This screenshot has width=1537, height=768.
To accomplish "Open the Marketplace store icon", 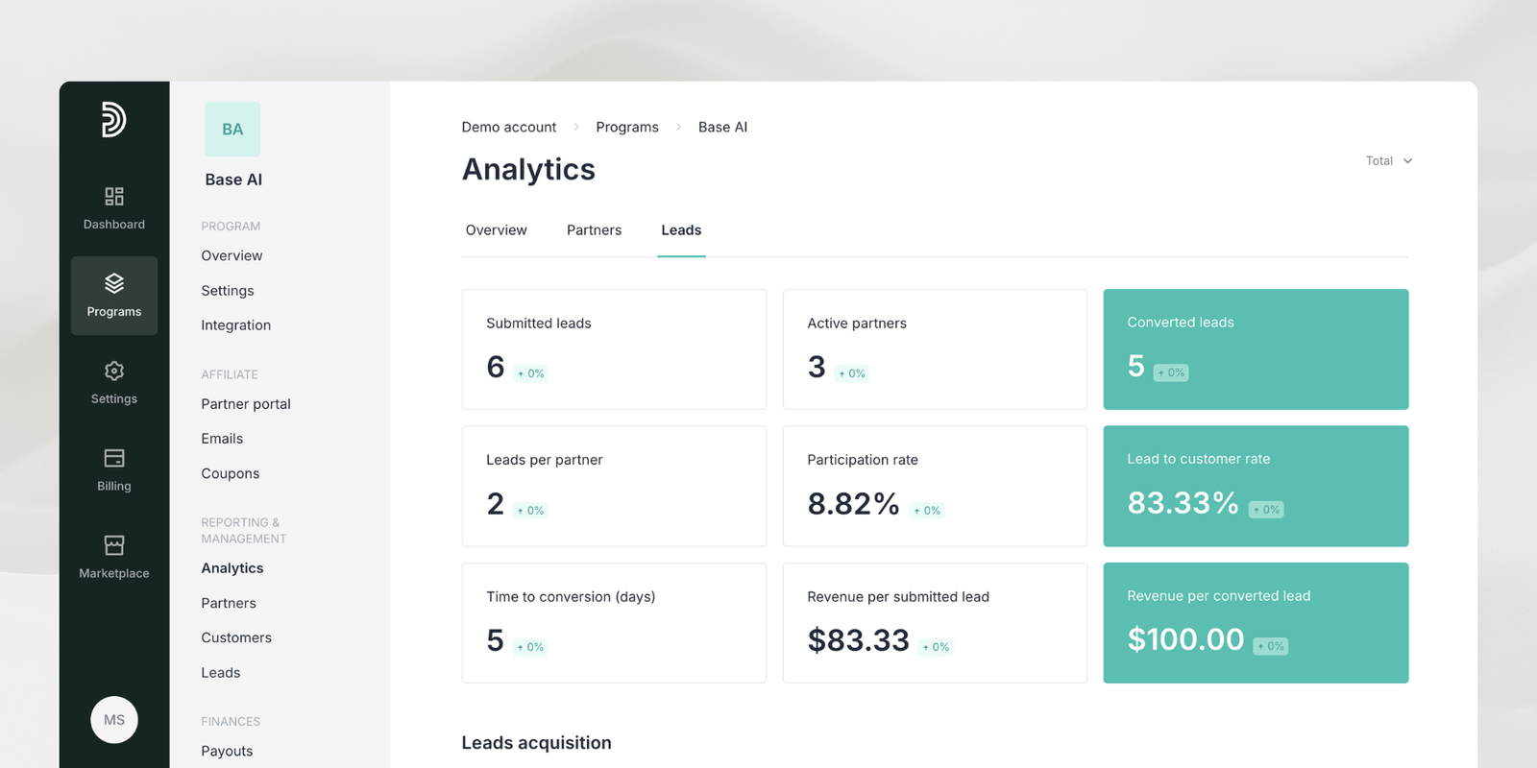I will [114, 546].
